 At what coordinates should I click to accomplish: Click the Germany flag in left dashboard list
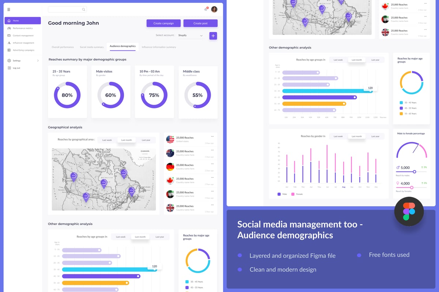(x=170, y=166)
